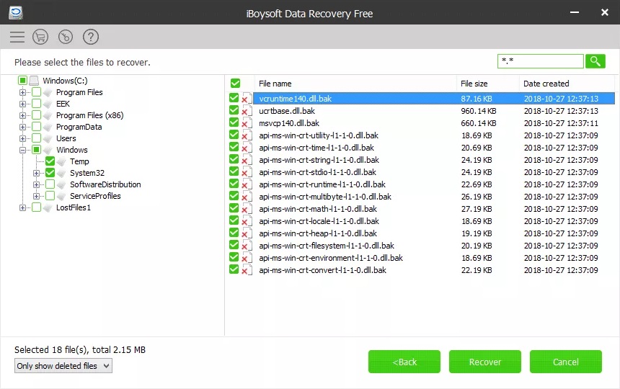620x389 pixels.
Task: Uncheck the Temp folder checkbox
Action: 50,161
